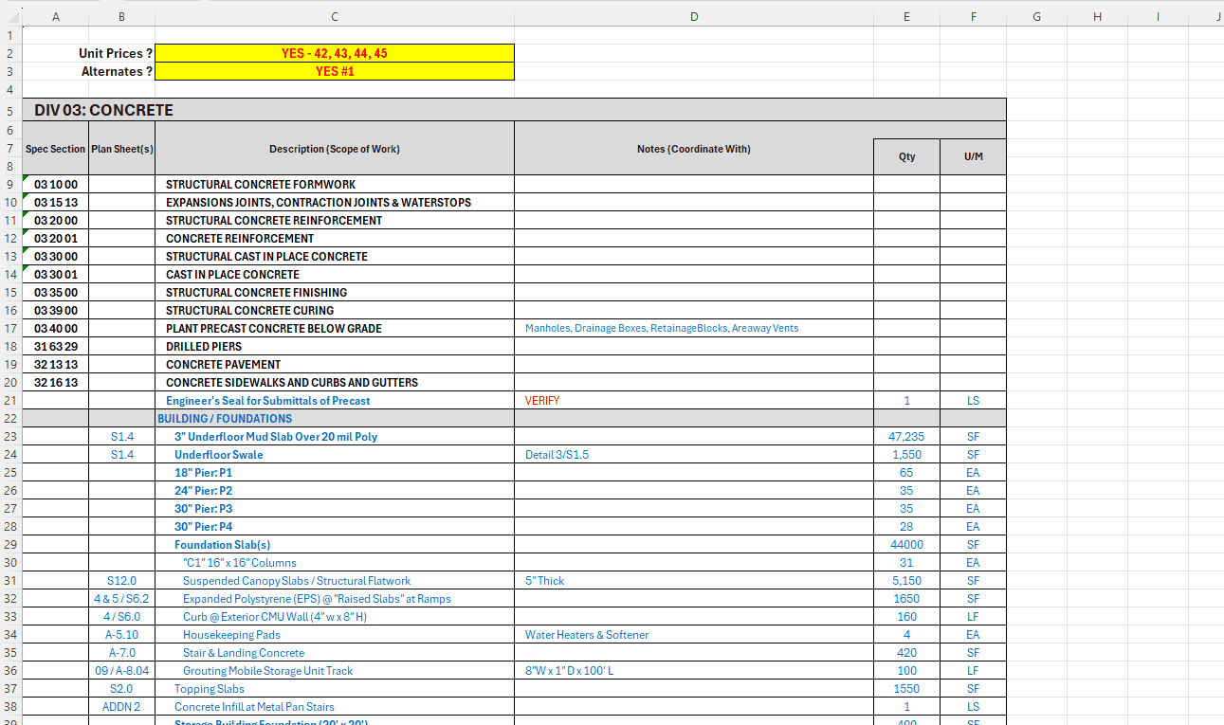Select the 'Plan Sheet(s)' column heading
This screenshot has height=725, width=1224.
pos(122,149)
